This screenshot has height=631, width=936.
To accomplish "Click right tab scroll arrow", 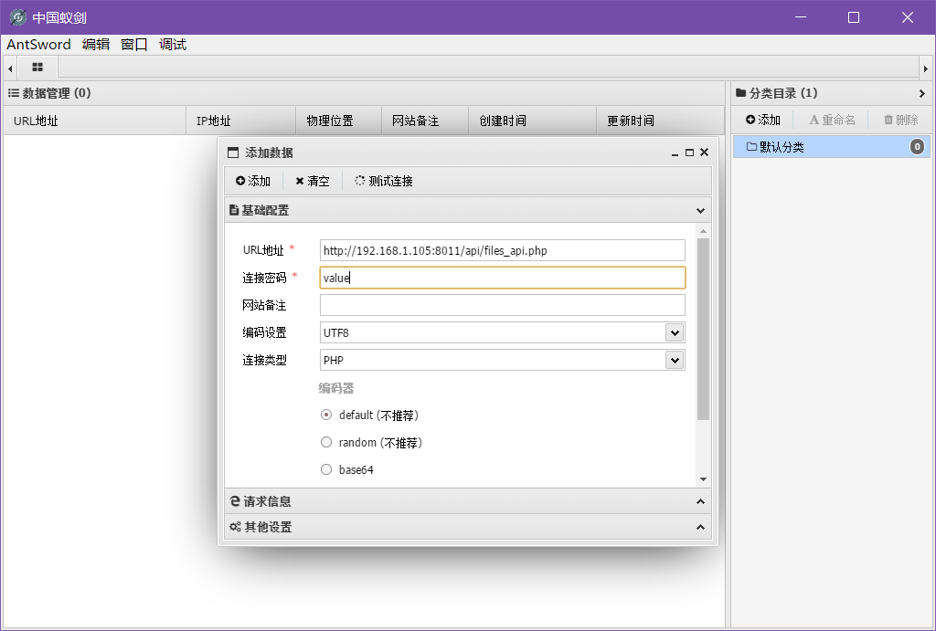I will (x=925, y=68).
